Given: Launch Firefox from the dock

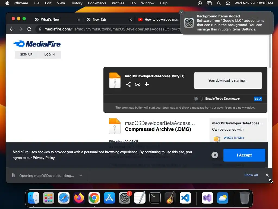Looking at the screenshot, I should pyautogui.click(x=79, y=198).
